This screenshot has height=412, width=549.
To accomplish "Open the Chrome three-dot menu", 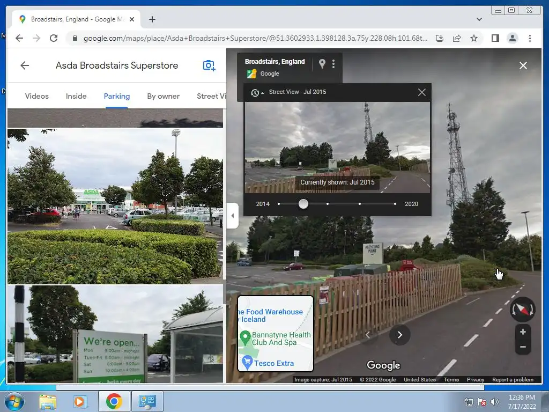I will [530, 38].
